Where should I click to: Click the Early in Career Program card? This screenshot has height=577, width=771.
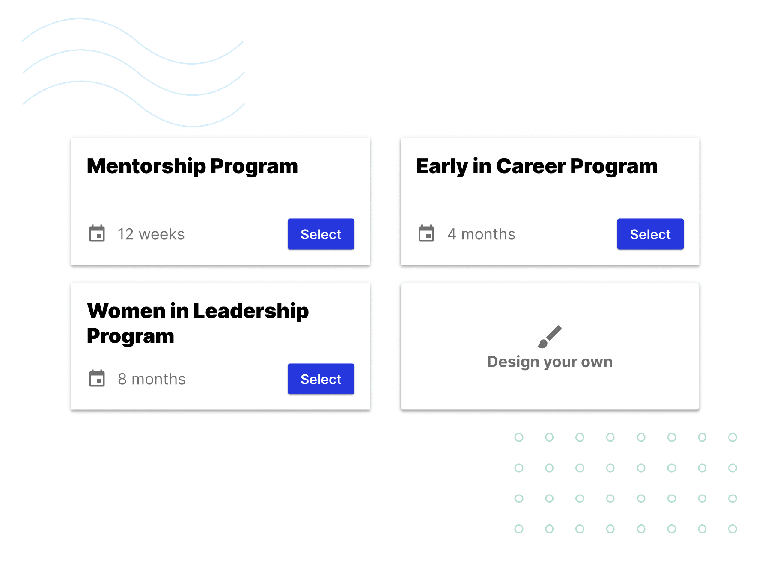coord(549,201)
